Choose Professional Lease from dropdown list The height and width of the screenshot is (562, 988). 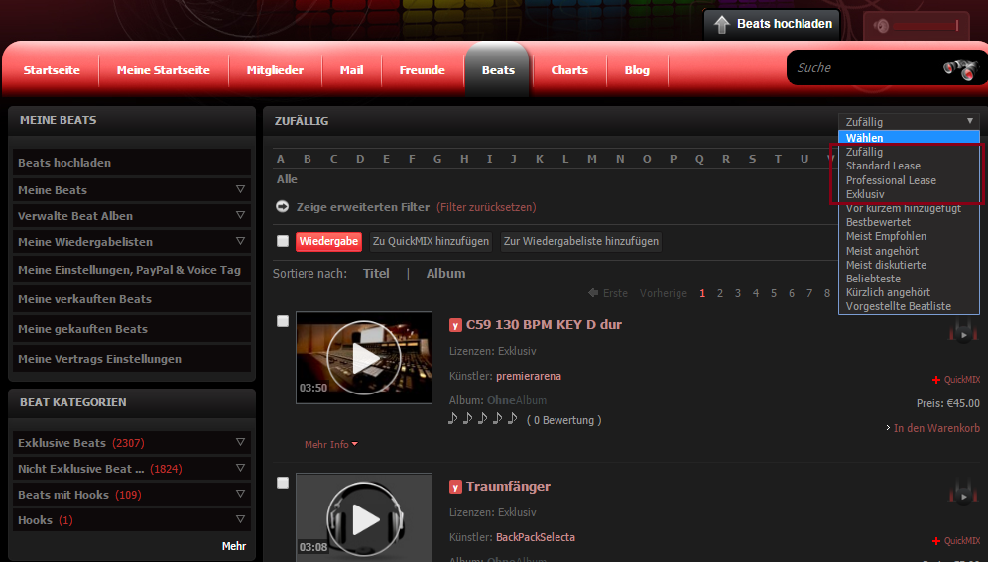(891, 180)
